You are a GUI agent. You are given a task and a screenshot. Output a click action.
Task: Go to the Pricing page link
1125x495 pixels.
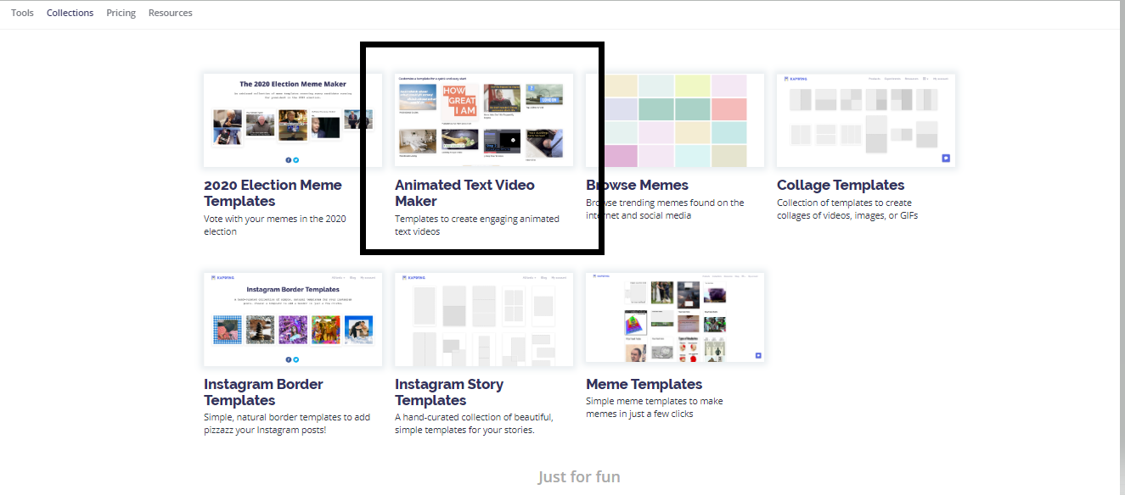(121, 13)
